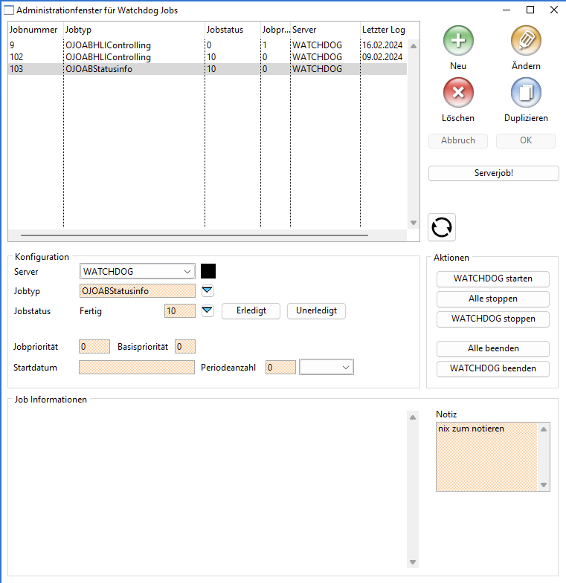Click the job list scroll down arrow
Screen dimensions: 566x583
pyautogui.click(x=414, y=223)
